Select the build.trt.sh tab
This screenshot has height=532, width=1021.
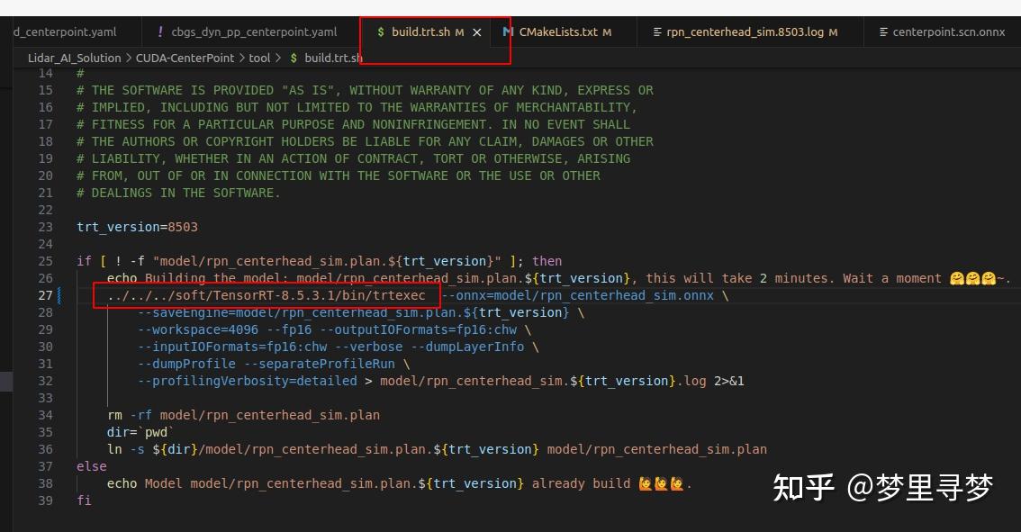pos(420,32)
